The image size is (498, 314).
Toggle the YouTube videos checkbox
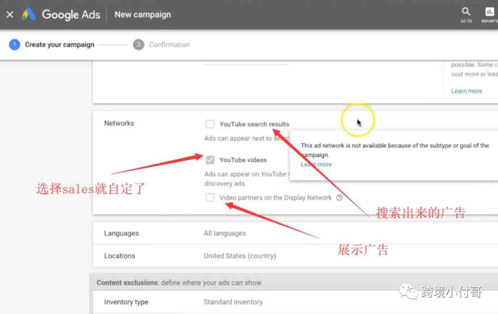click(x=210, y=160)
